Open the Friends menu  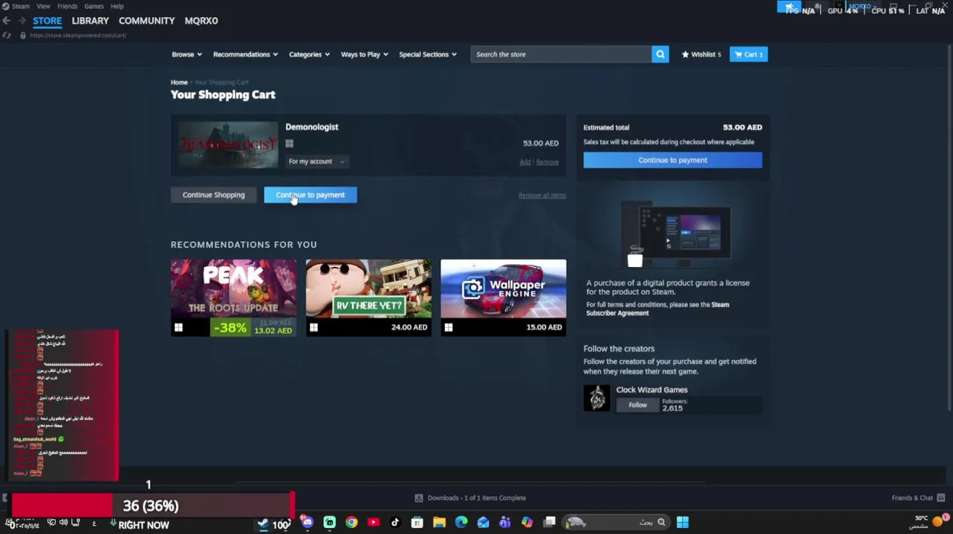(67, 6)
